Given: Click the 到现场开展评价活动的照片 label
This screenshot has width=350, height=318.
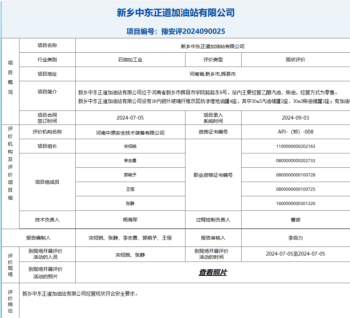Looking at the screenshot, I should (x=46, y=273).
